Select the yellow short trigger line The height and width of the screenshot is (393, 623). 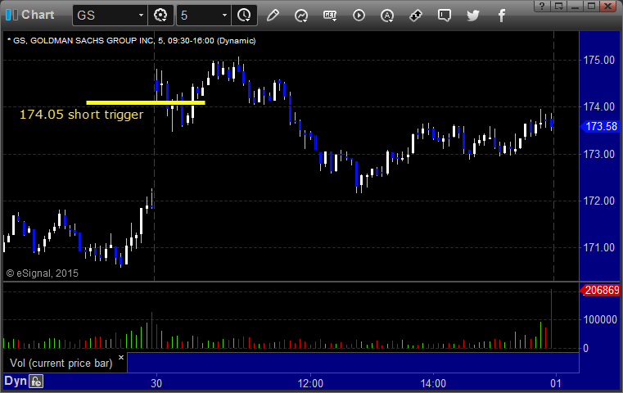(x=146, y=103)
